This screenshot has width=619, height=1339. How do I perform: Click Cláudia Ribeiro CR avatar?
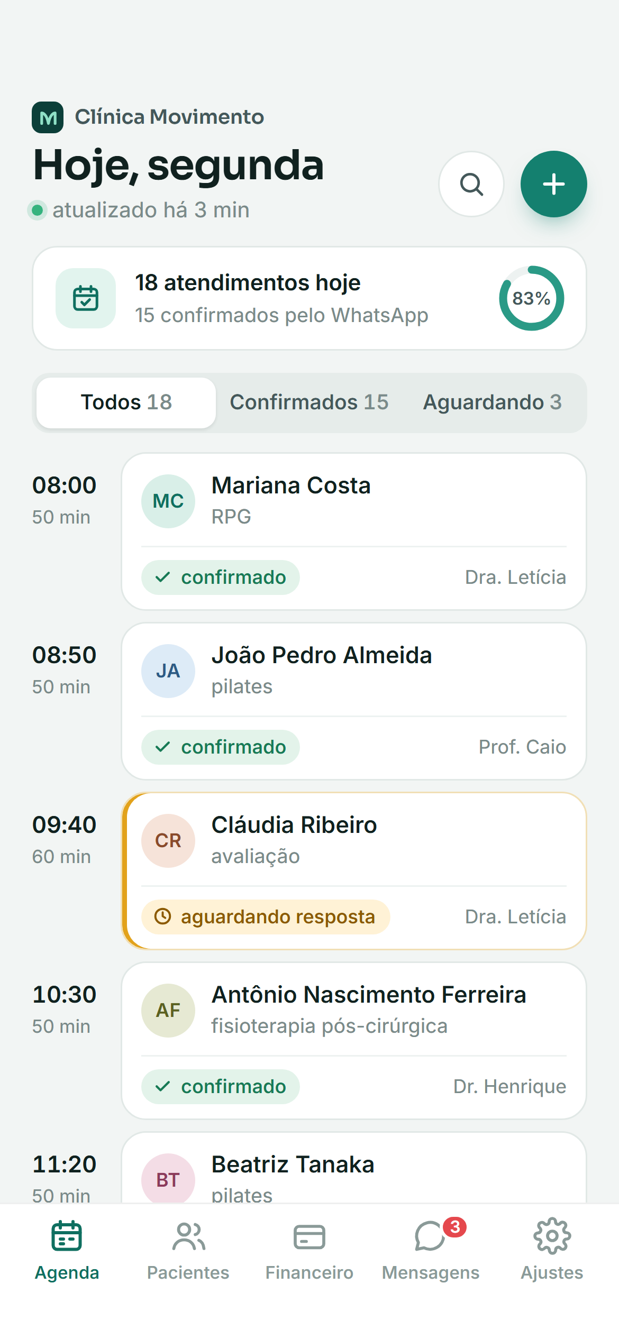point(168,841)
